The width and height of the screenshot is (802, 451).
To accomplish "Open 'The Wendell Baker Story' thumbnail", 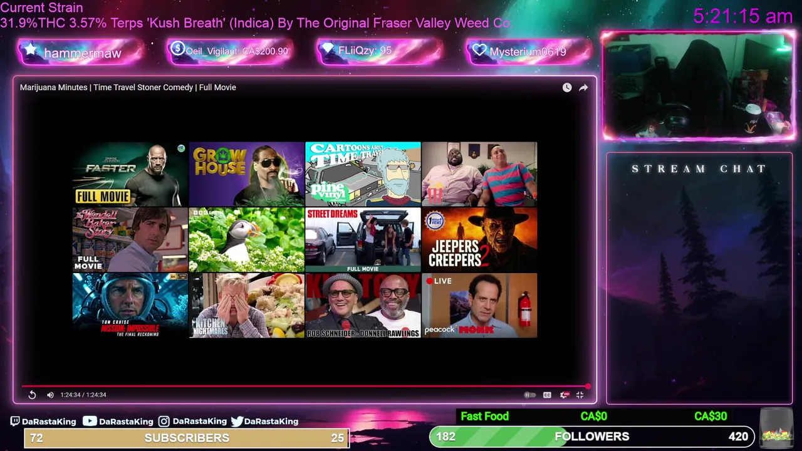I will tap(130, 239).
